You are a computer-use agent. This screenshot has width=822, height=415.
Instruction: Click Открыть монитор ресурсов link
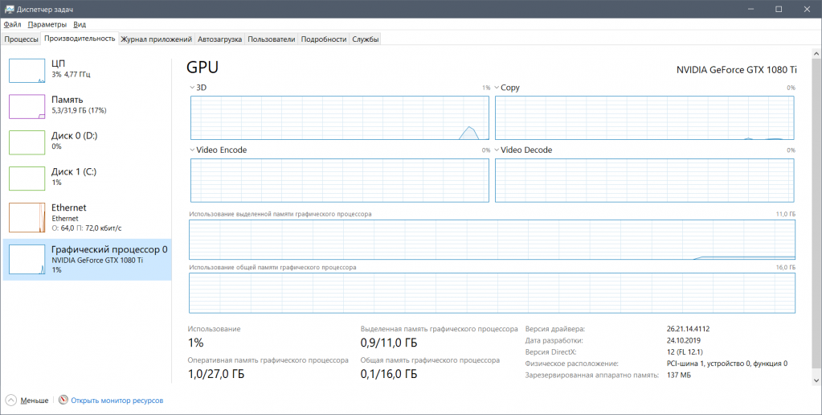(x=117, y=400)
